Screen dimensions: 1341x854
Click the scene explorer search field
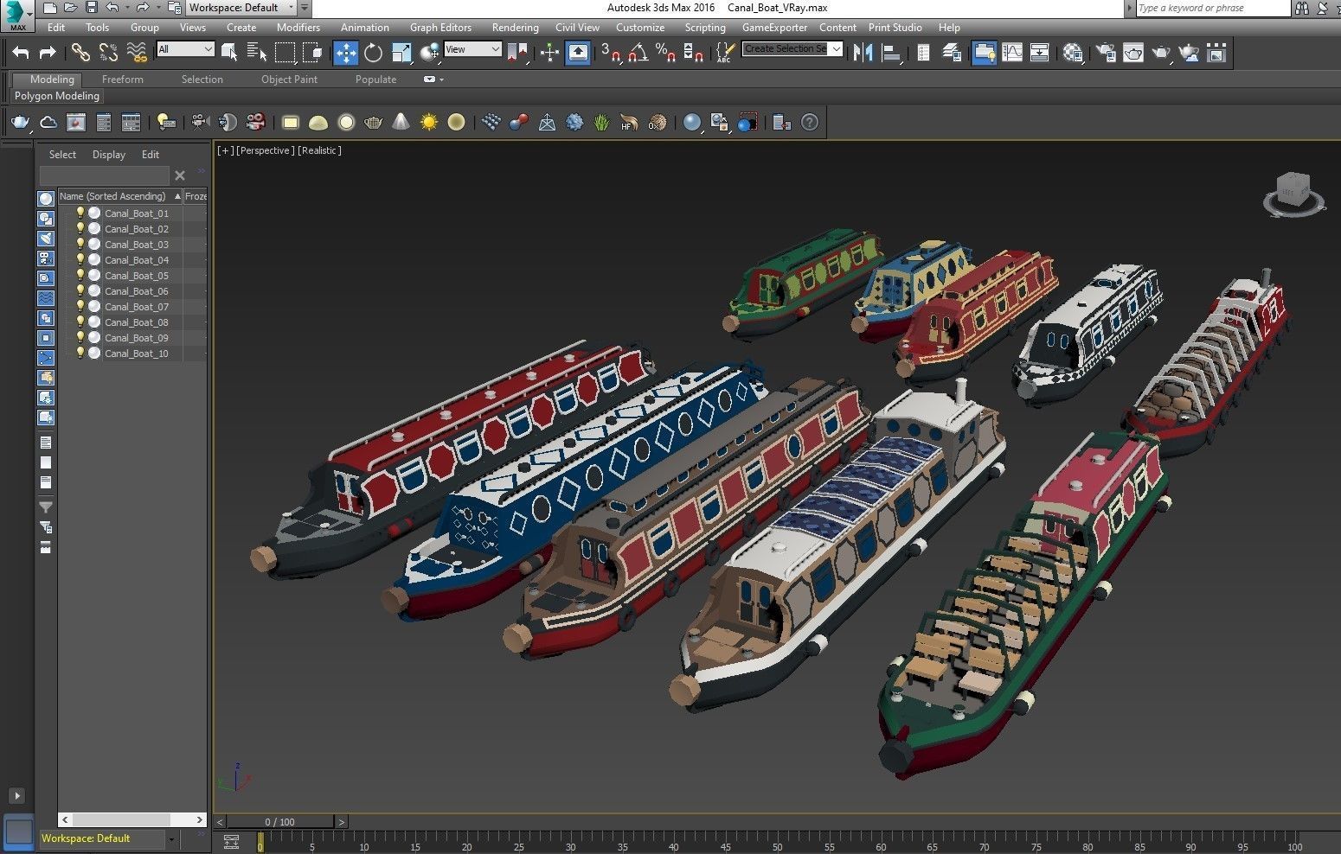pos(104,175)
